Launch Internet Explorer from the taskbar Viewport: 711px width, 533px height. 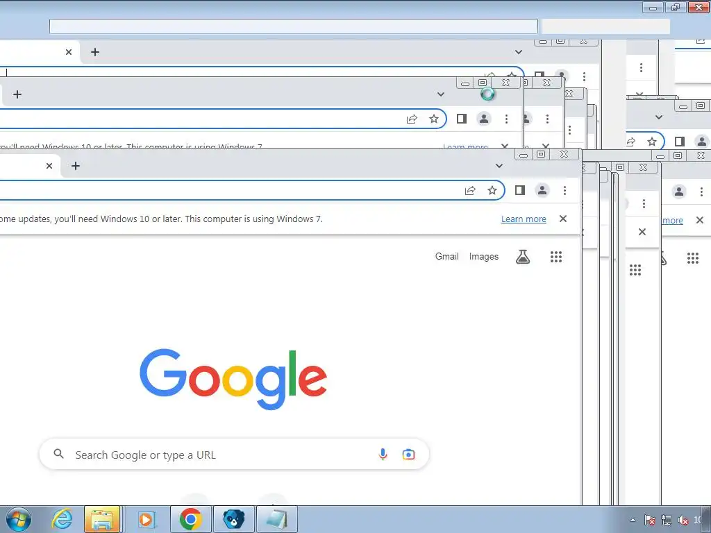pyautogui.click(x=62, y=519)
